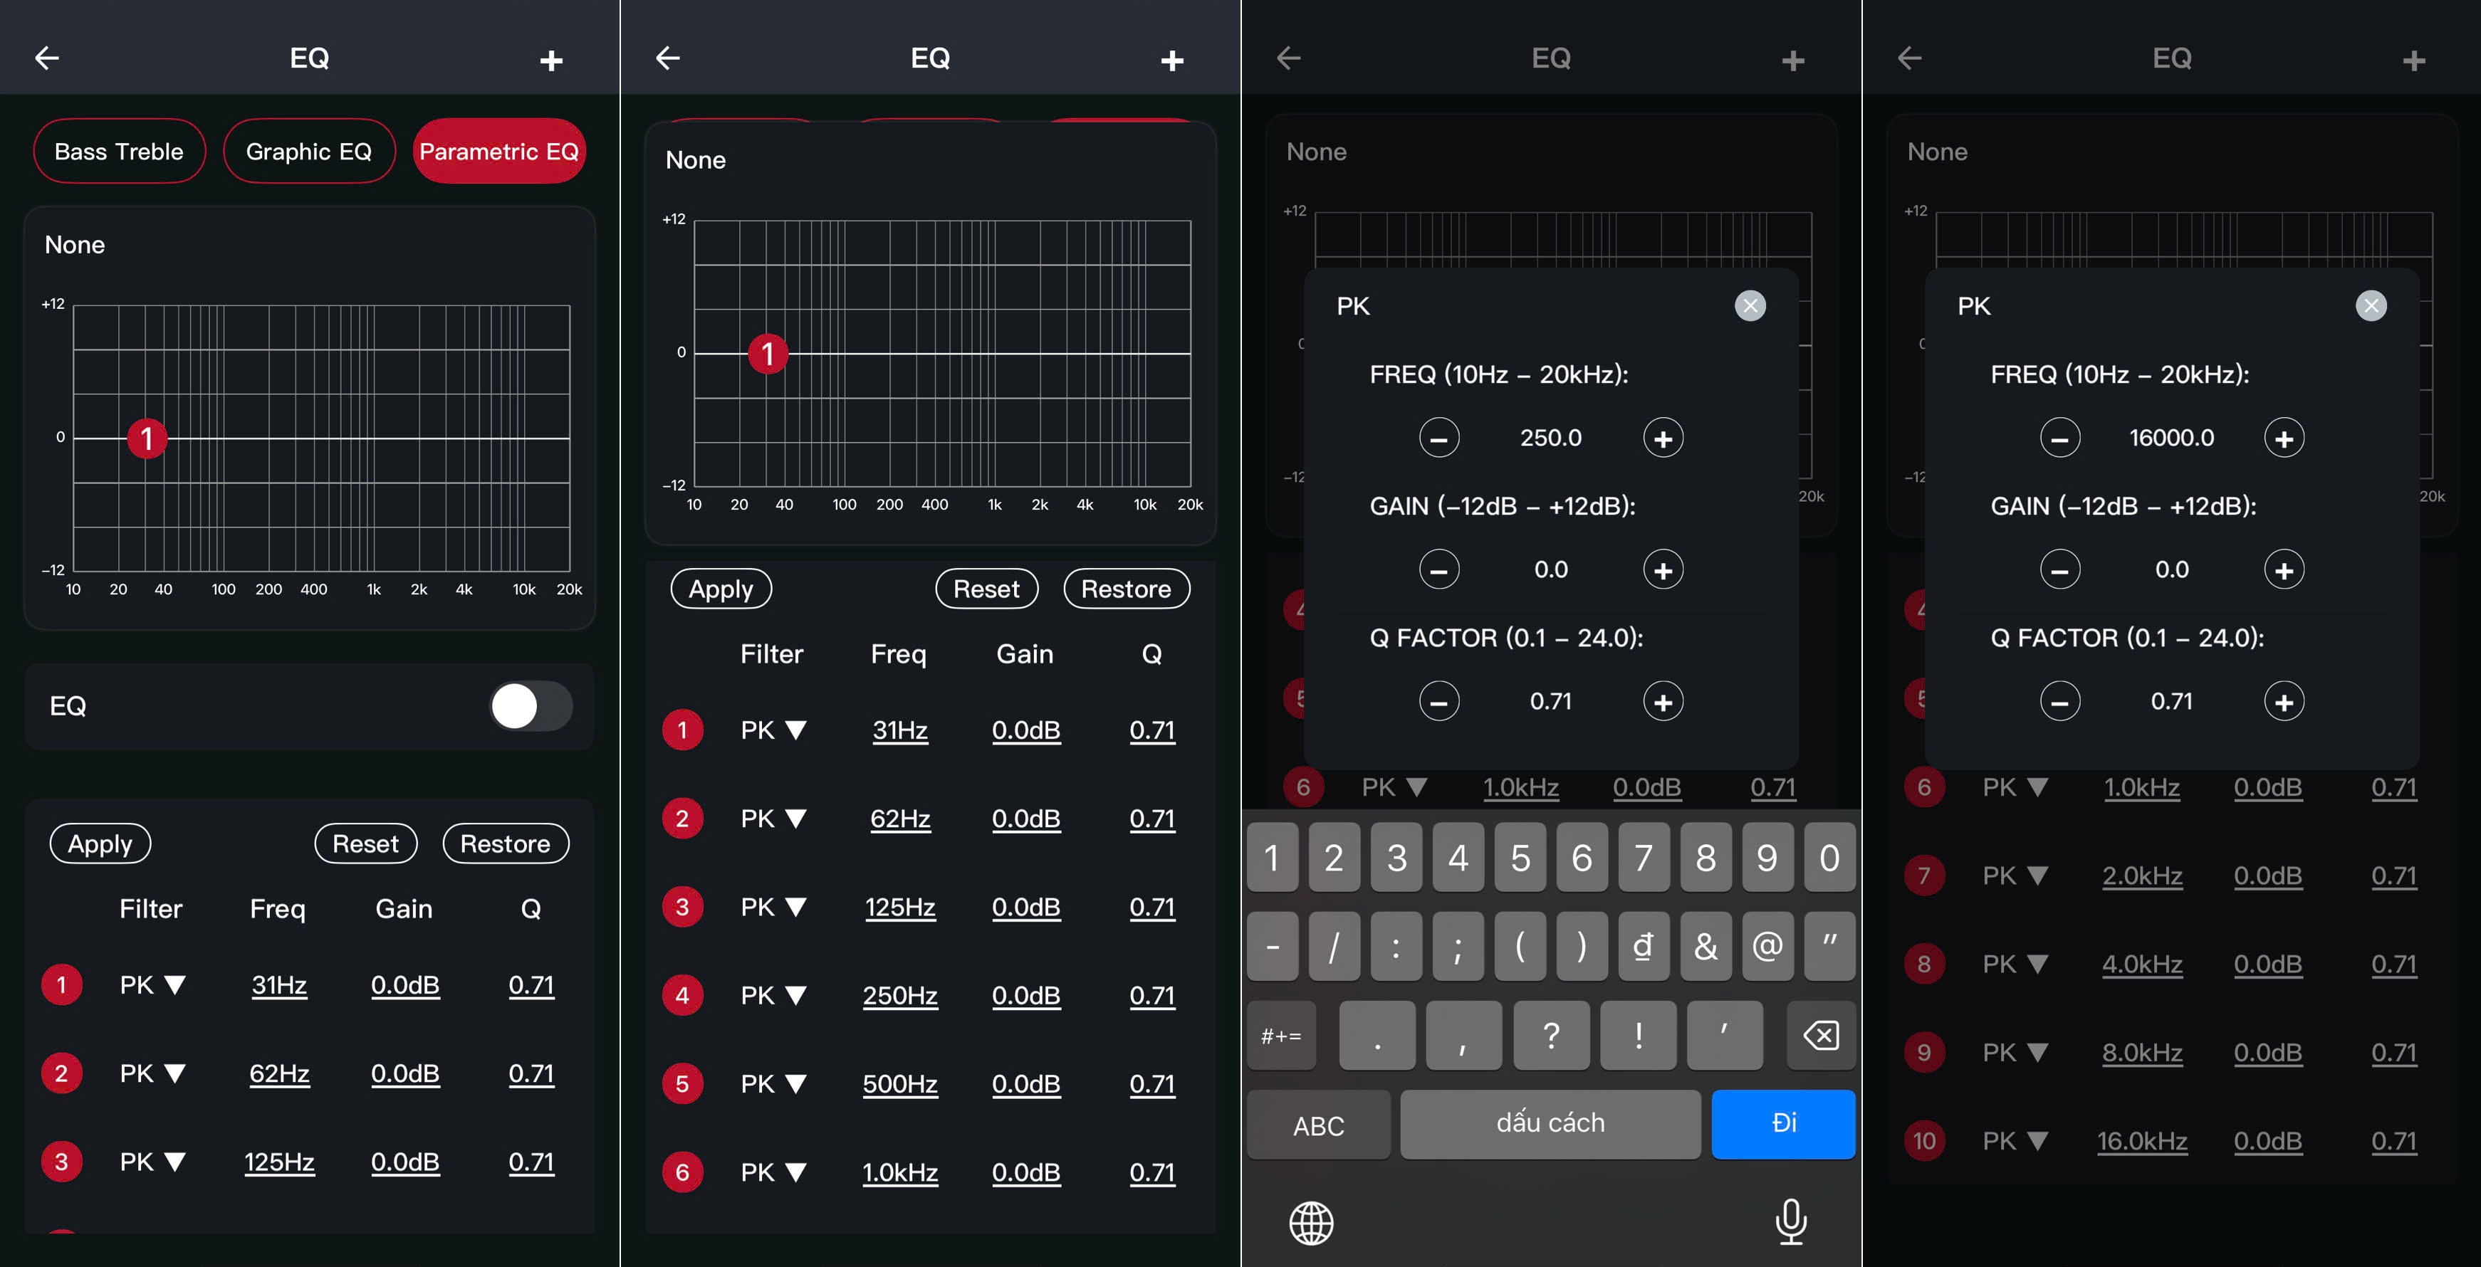Enable the EQ toggle switch
The image size is (2481, 1267).
[x=530, y=707]
